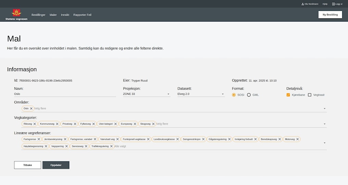Open Rapporter Feil in navigation
The image size is (348, 185).
[x=82, y=15]
